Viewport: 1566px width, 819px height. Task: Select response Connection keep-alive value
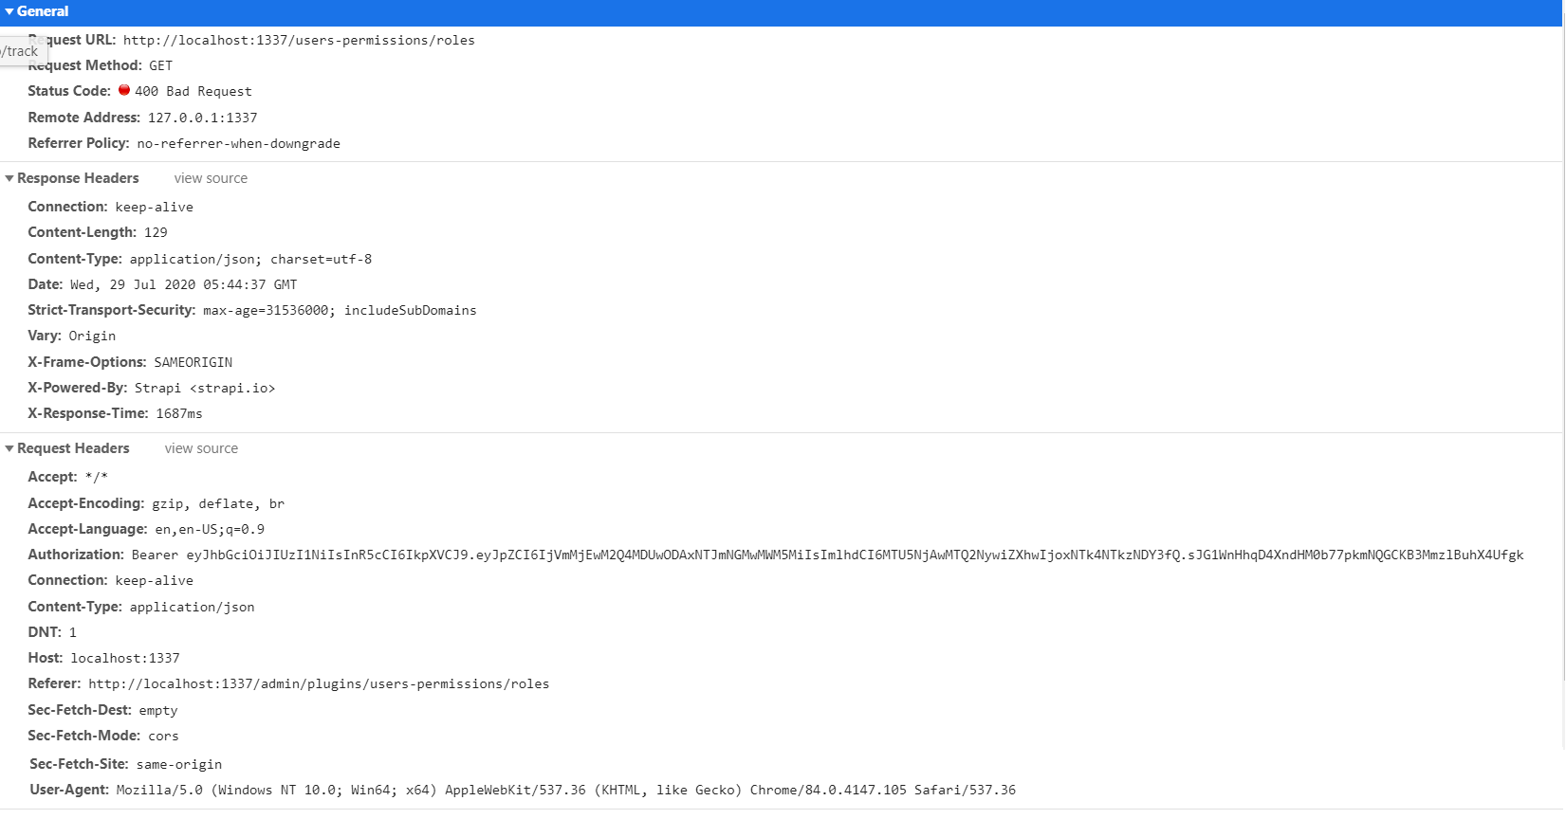pyautogui.click(x=154, y=207)
